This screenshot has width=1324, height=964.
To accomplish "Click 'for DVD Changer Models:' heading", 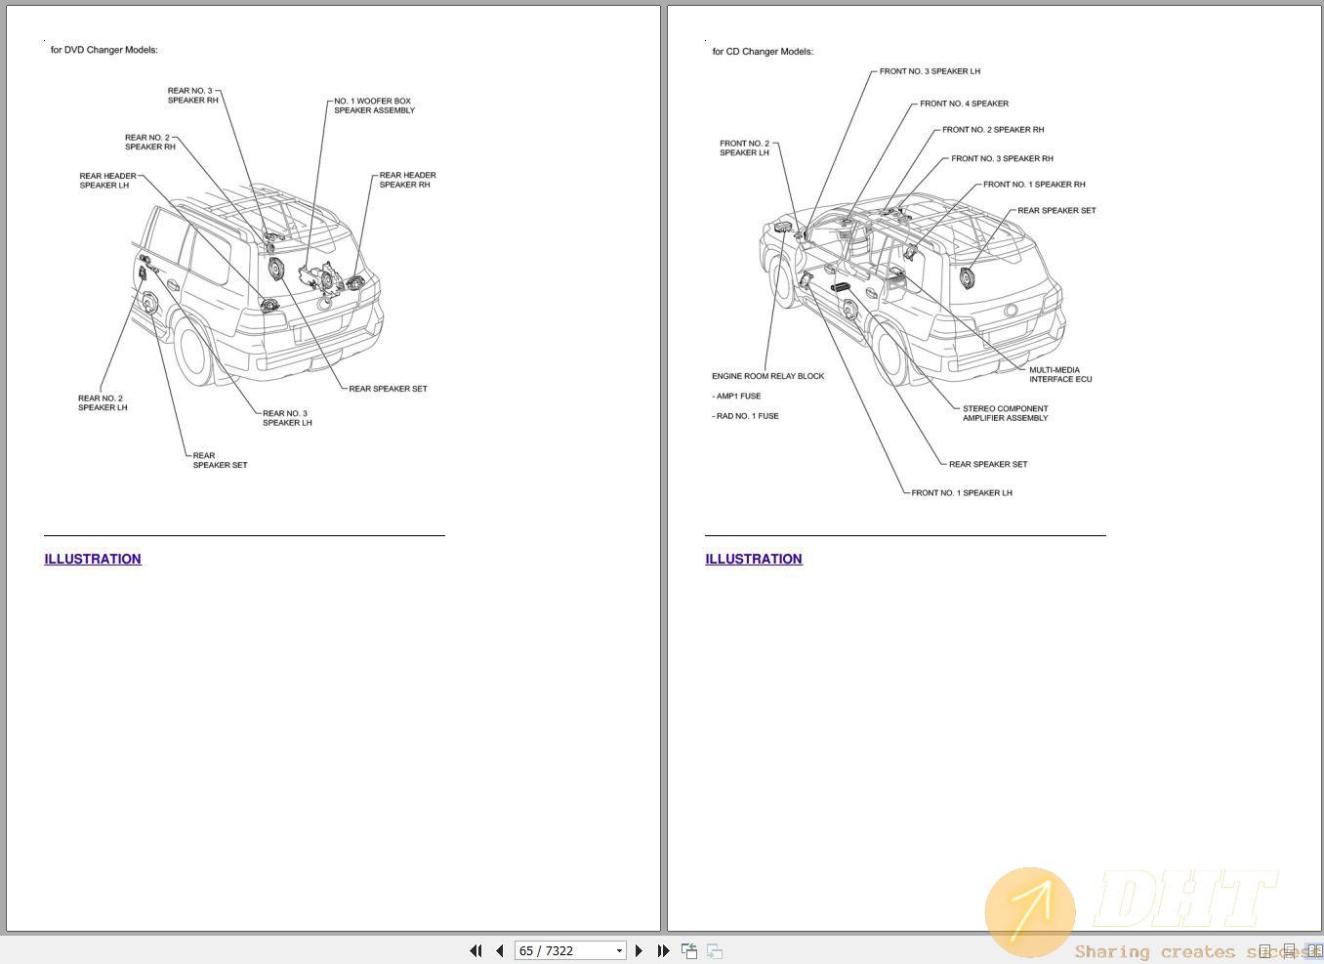I will (x=104, y=50).
